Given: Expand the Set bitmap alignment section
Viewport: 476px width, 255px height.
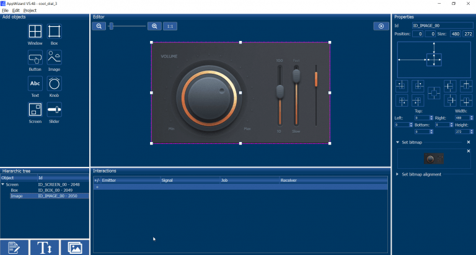Looking at the screenshot, I should 397,174.
